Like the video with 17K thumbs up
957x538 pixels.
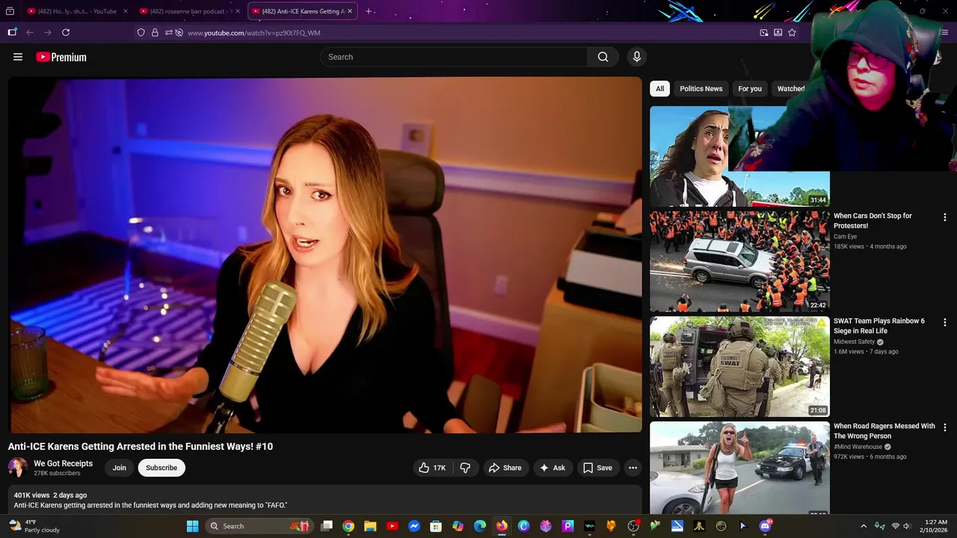click(x=432, y=468)
